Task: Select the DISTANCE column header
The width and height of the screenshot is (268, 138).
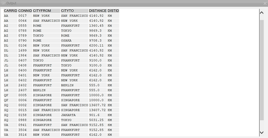Action: click(98, 11)
